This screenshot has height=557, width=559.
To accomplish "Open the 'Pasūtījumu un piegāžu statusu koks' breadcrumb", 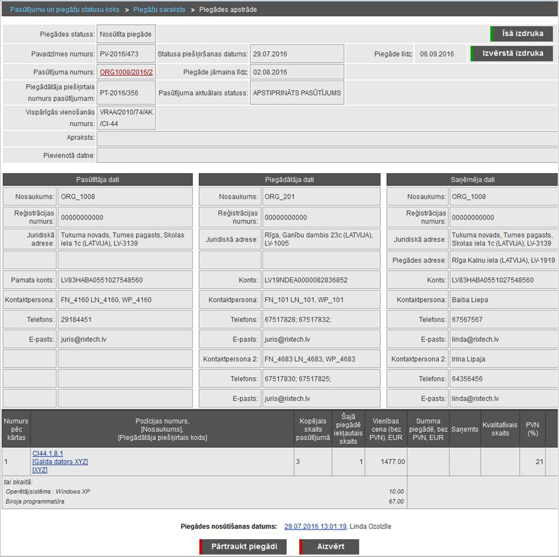I will click(x=64, y=10).
